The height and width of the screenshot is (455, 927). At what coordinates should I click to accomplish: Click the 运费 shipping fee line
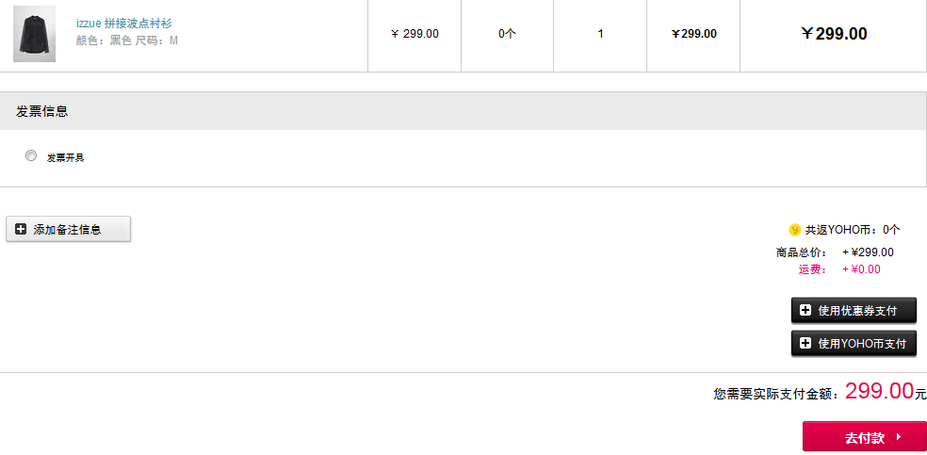click(x=839, y=269)
